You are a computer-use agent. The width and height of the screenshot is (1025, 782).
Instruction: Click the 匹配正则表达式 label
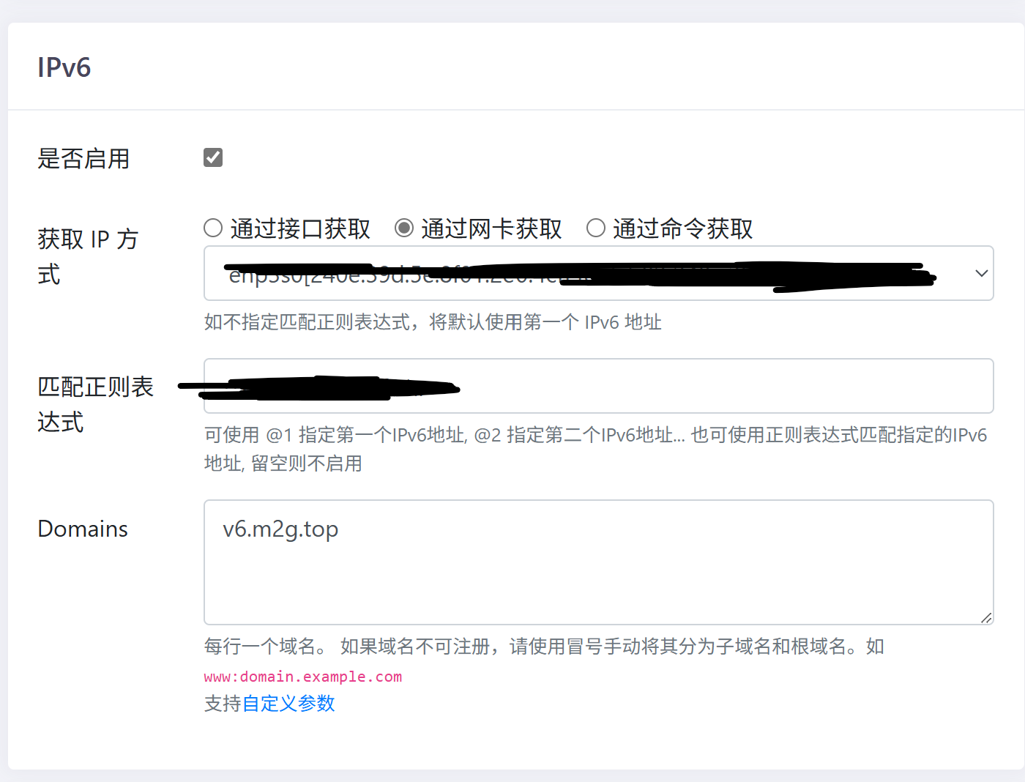click(x=96, y=404)
